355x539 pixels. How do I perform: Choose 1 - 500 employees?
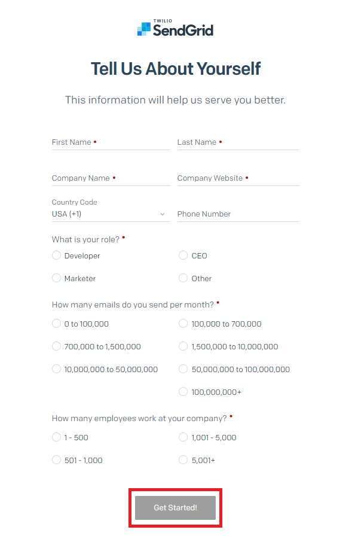56,437
